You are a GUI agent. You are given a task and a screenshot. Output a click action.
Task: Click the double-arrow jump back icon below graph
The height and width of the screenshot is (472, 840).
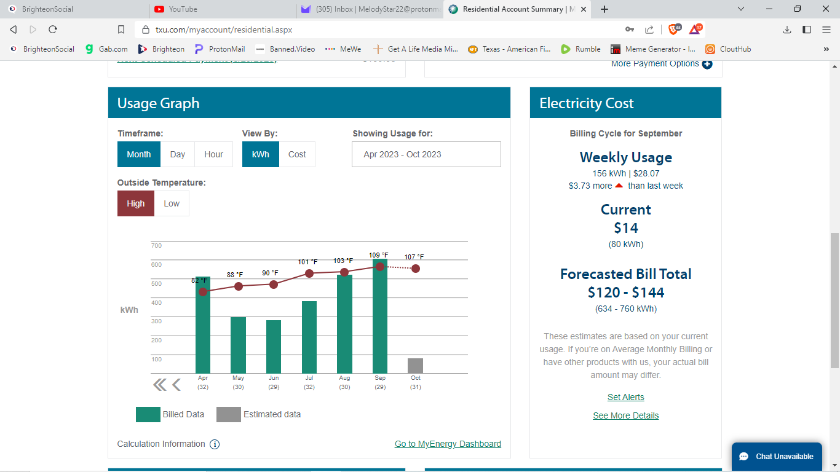click(x=159, y=385)
